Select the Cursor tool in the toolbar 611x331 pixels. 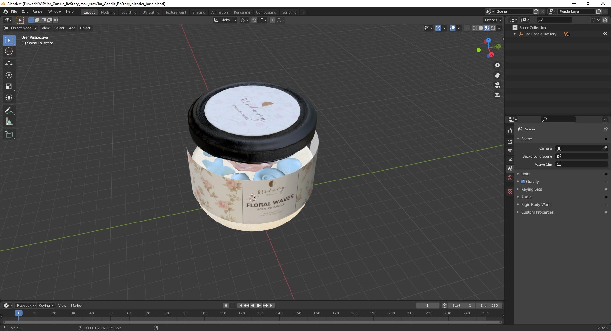coord(9,51)
